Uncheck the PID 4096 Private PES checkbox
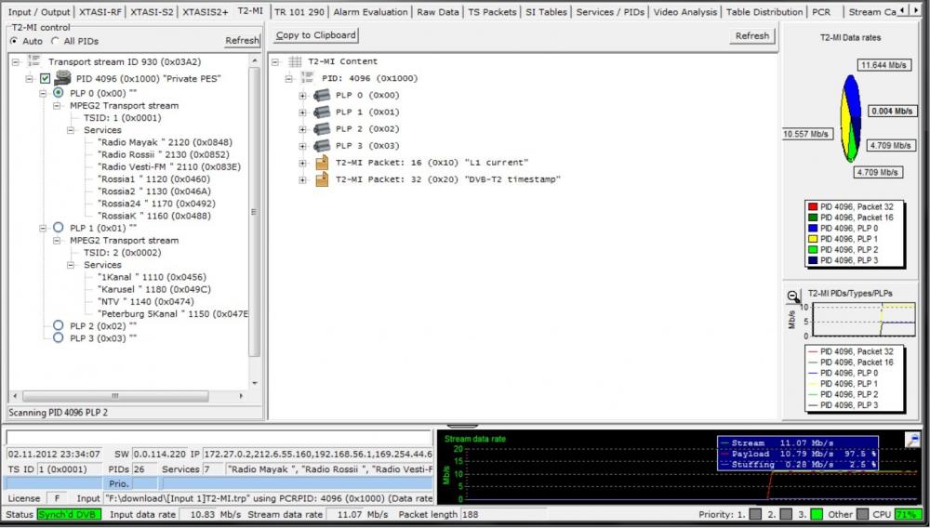The image size is (930, 528). [x=45, y=79]
